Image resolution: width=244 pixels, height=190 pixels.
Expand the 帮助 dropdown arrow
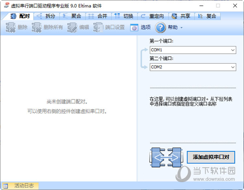(181, 28)
